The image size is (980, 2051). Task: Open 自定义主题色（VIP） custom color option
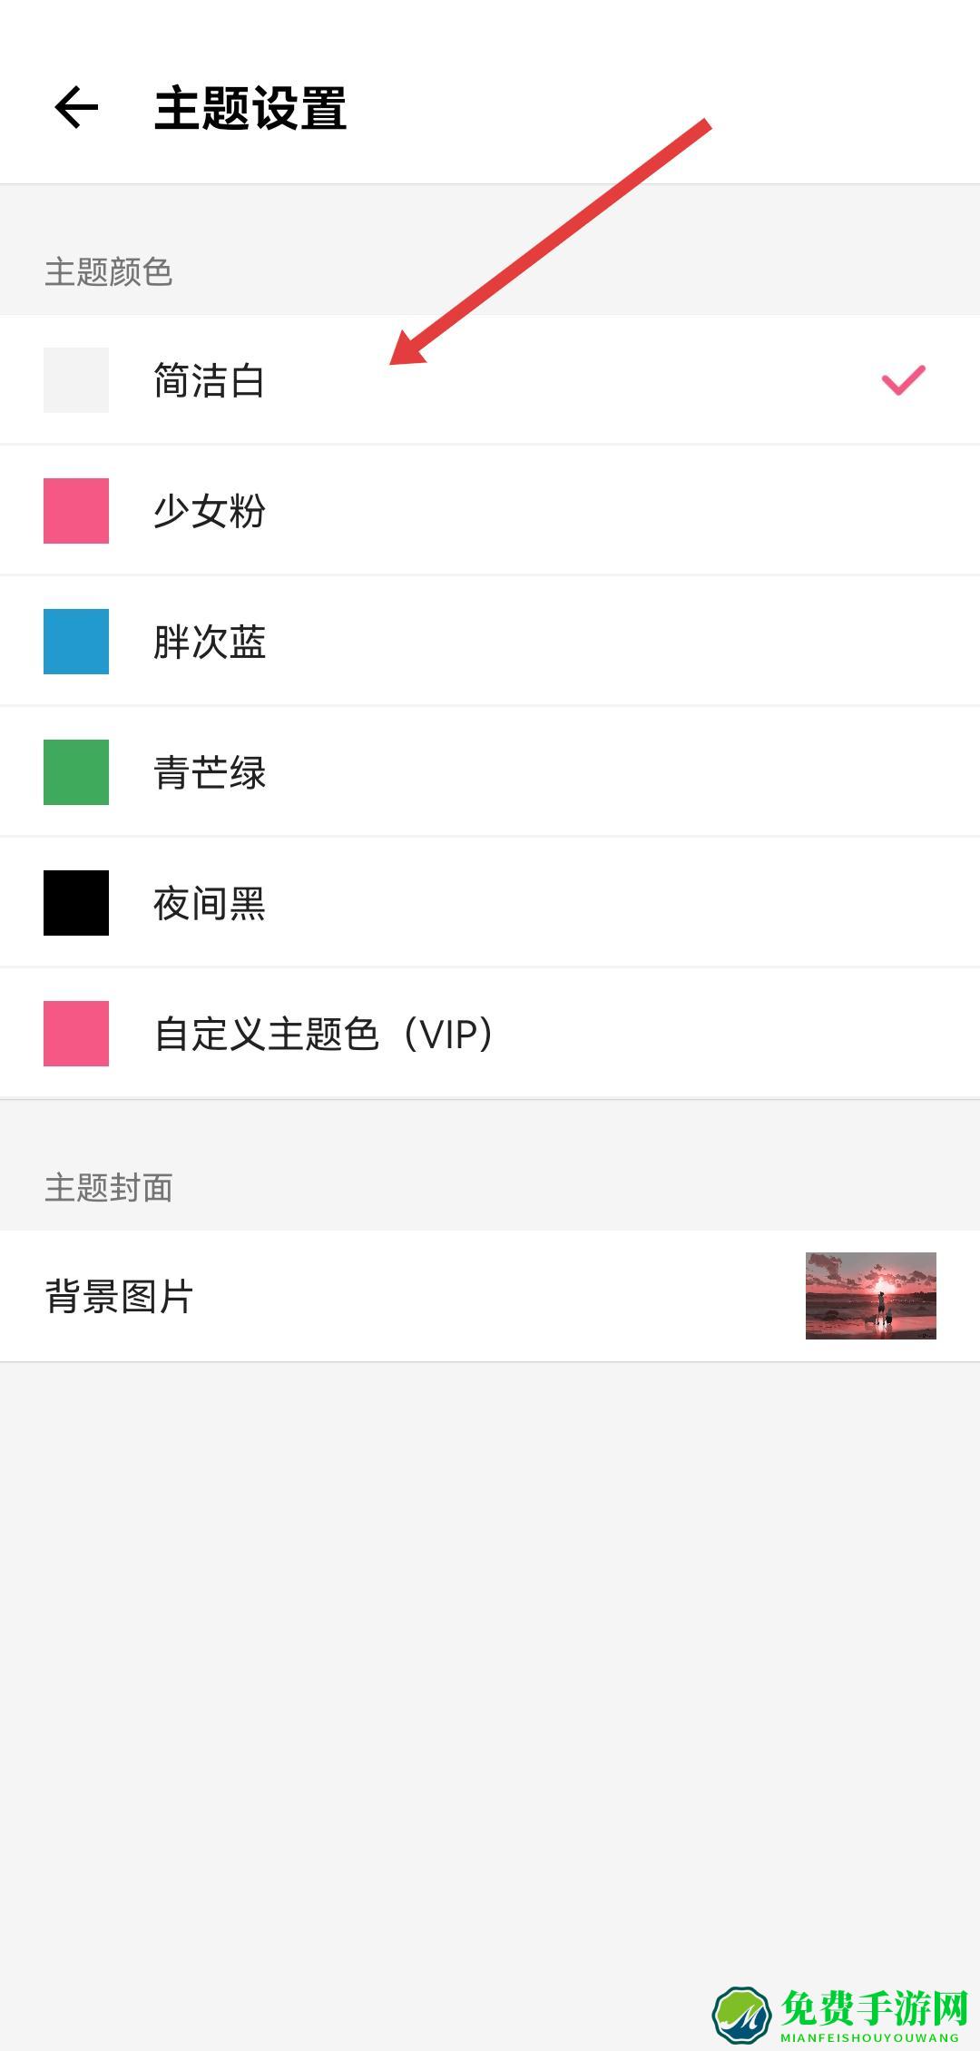click(323, 1034)
